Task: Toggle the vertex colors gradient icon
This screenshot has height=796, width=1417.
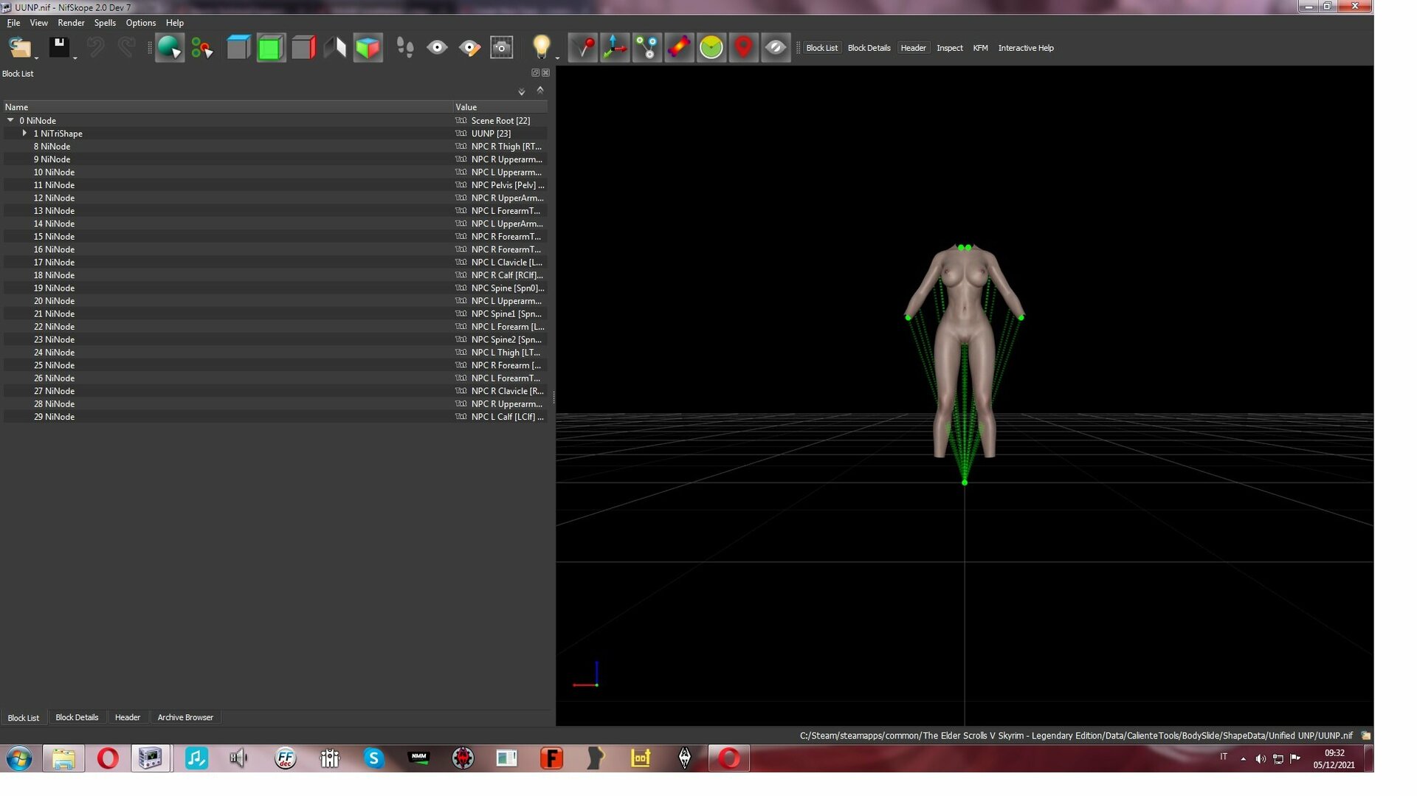Action: click(679, 48)
